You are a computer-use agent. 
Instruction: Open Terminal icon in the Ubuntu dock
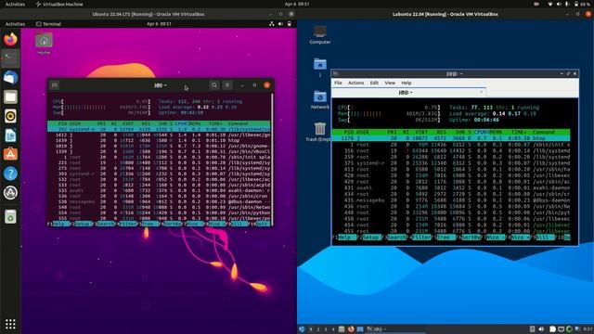coord(10,58)
